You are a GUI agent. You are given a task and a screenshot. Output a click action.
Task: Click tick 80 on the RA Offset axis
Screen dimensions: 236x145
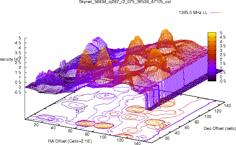coord(87,134)
